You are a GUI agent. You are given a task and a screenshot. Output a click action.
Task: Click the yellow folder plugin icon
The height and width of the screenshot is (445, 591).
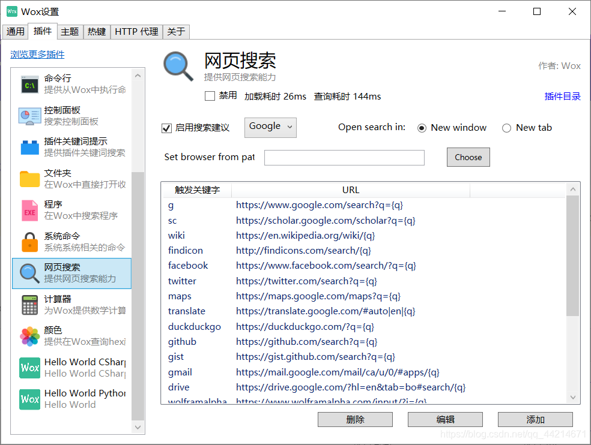(30, 179)
